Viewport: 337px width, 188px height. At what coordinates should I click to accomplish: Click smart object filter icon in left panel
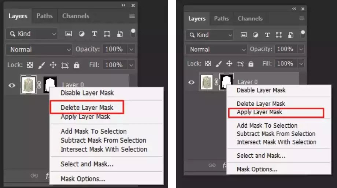coord(120,34)
